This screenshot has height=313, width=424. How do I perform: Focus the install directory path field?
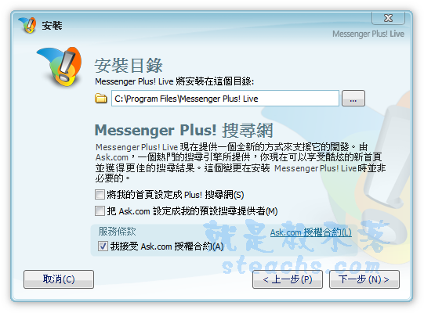pos(225,99)
